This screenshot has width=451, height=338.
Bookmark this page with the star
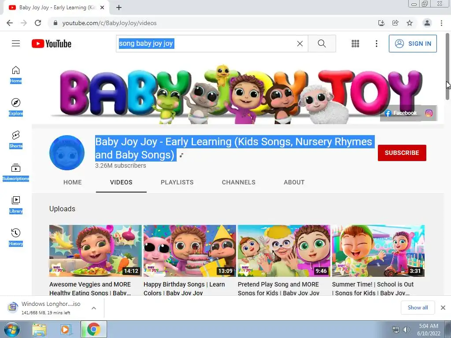pyautogui.click(x=410, y=23)
